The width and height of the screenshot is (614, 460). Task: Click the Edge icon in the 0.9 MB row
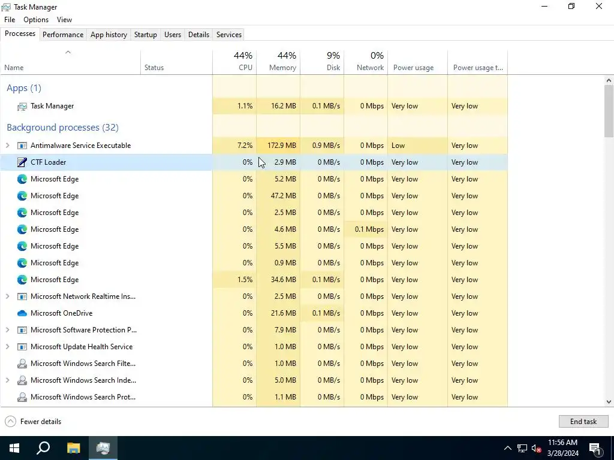22,263
